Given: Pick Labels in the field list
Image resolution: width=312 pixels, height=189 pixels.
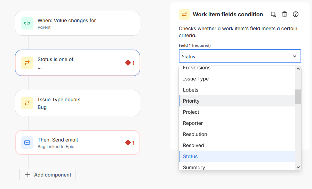Looking at the screenshot, I should click(x=237, y=90).
